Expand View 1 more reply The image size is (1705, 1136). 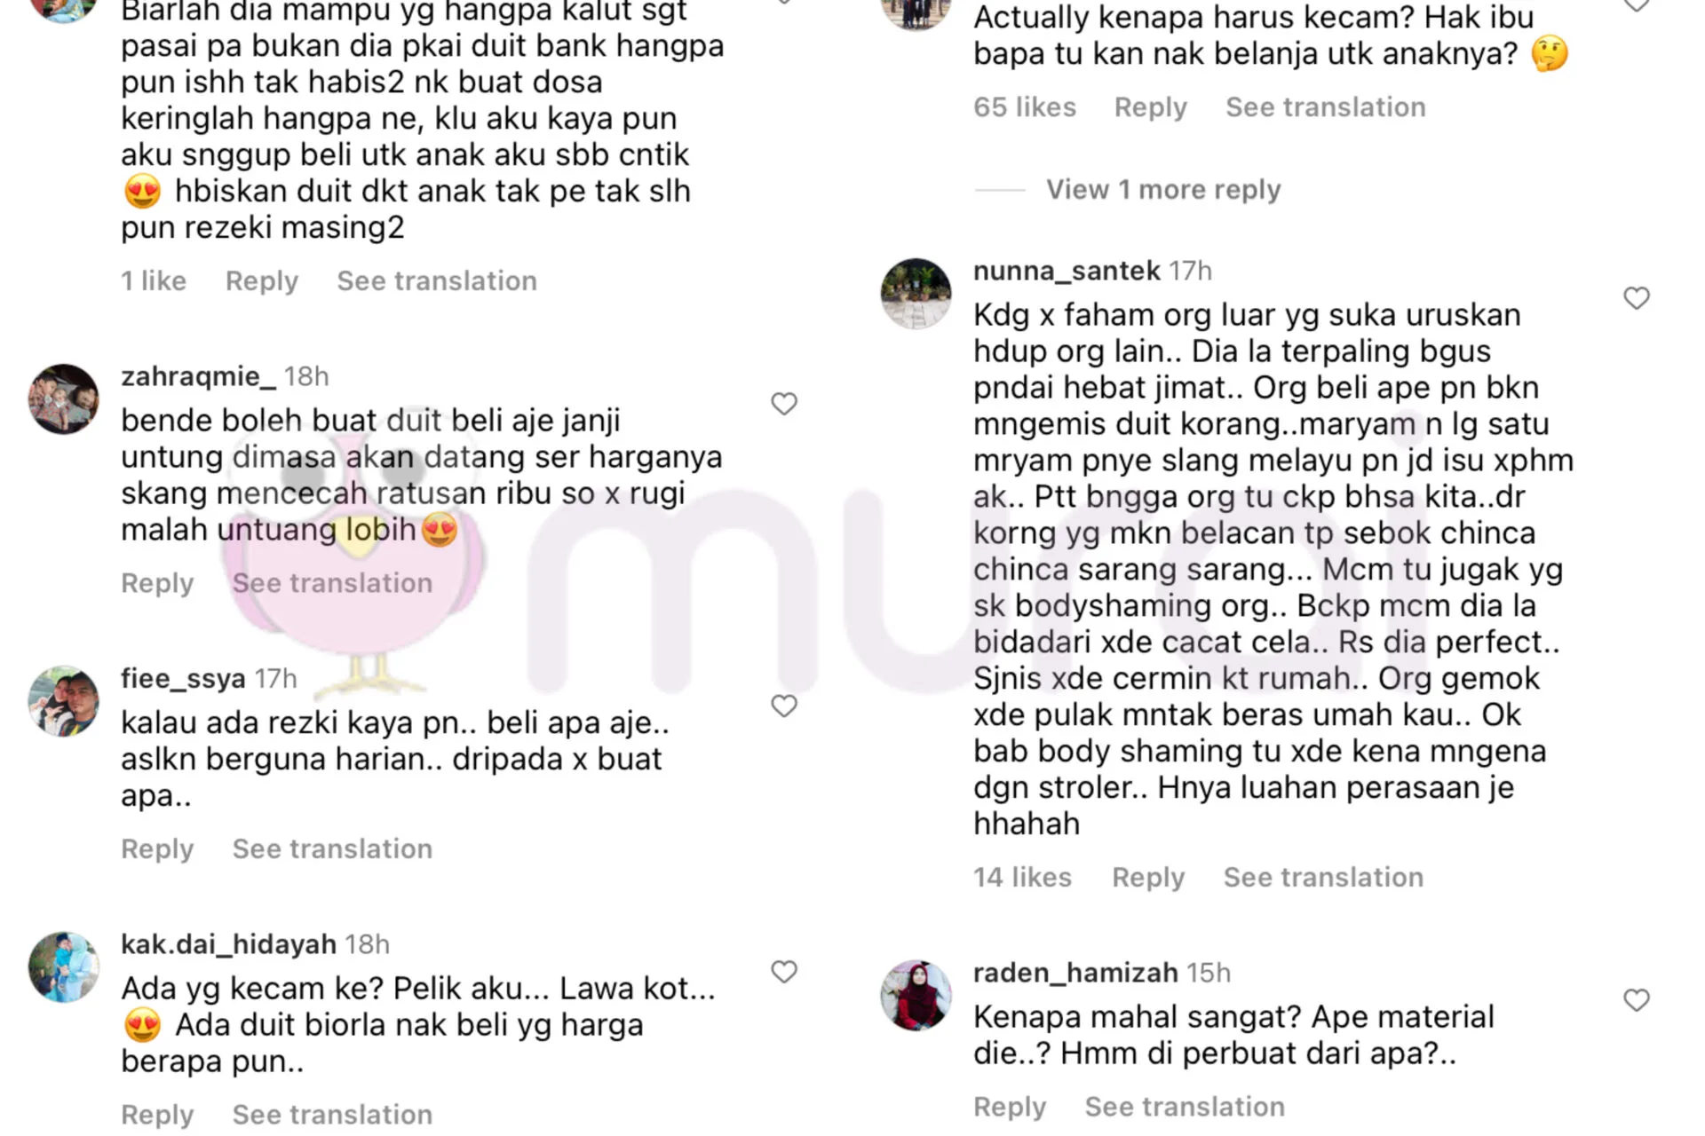1163,189
